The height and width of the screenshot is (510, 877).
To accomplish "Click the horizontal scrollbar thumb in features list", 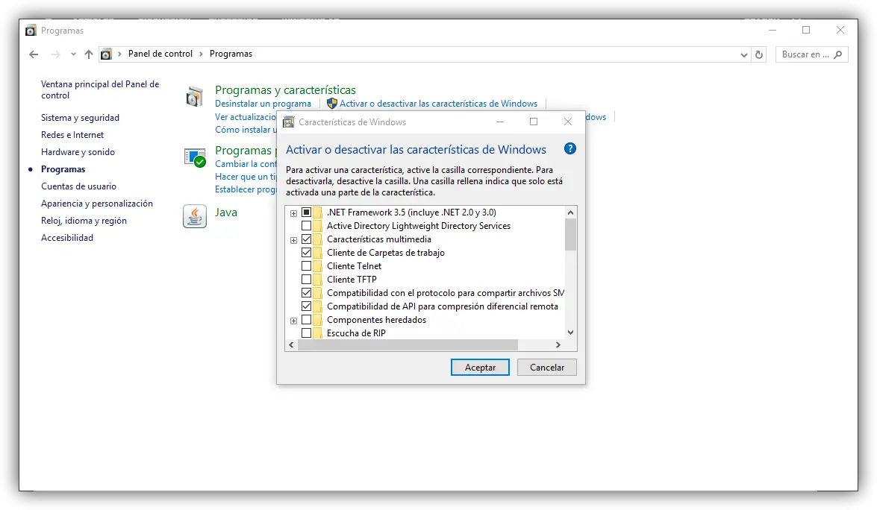I will [408, 345].
